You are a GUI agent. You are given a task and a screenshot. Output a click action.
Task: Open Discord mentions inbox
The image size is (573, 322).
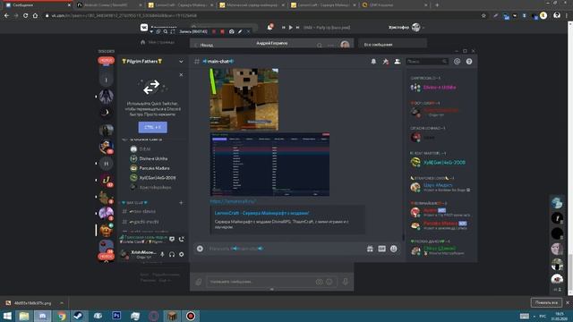[x=458, y=62]
